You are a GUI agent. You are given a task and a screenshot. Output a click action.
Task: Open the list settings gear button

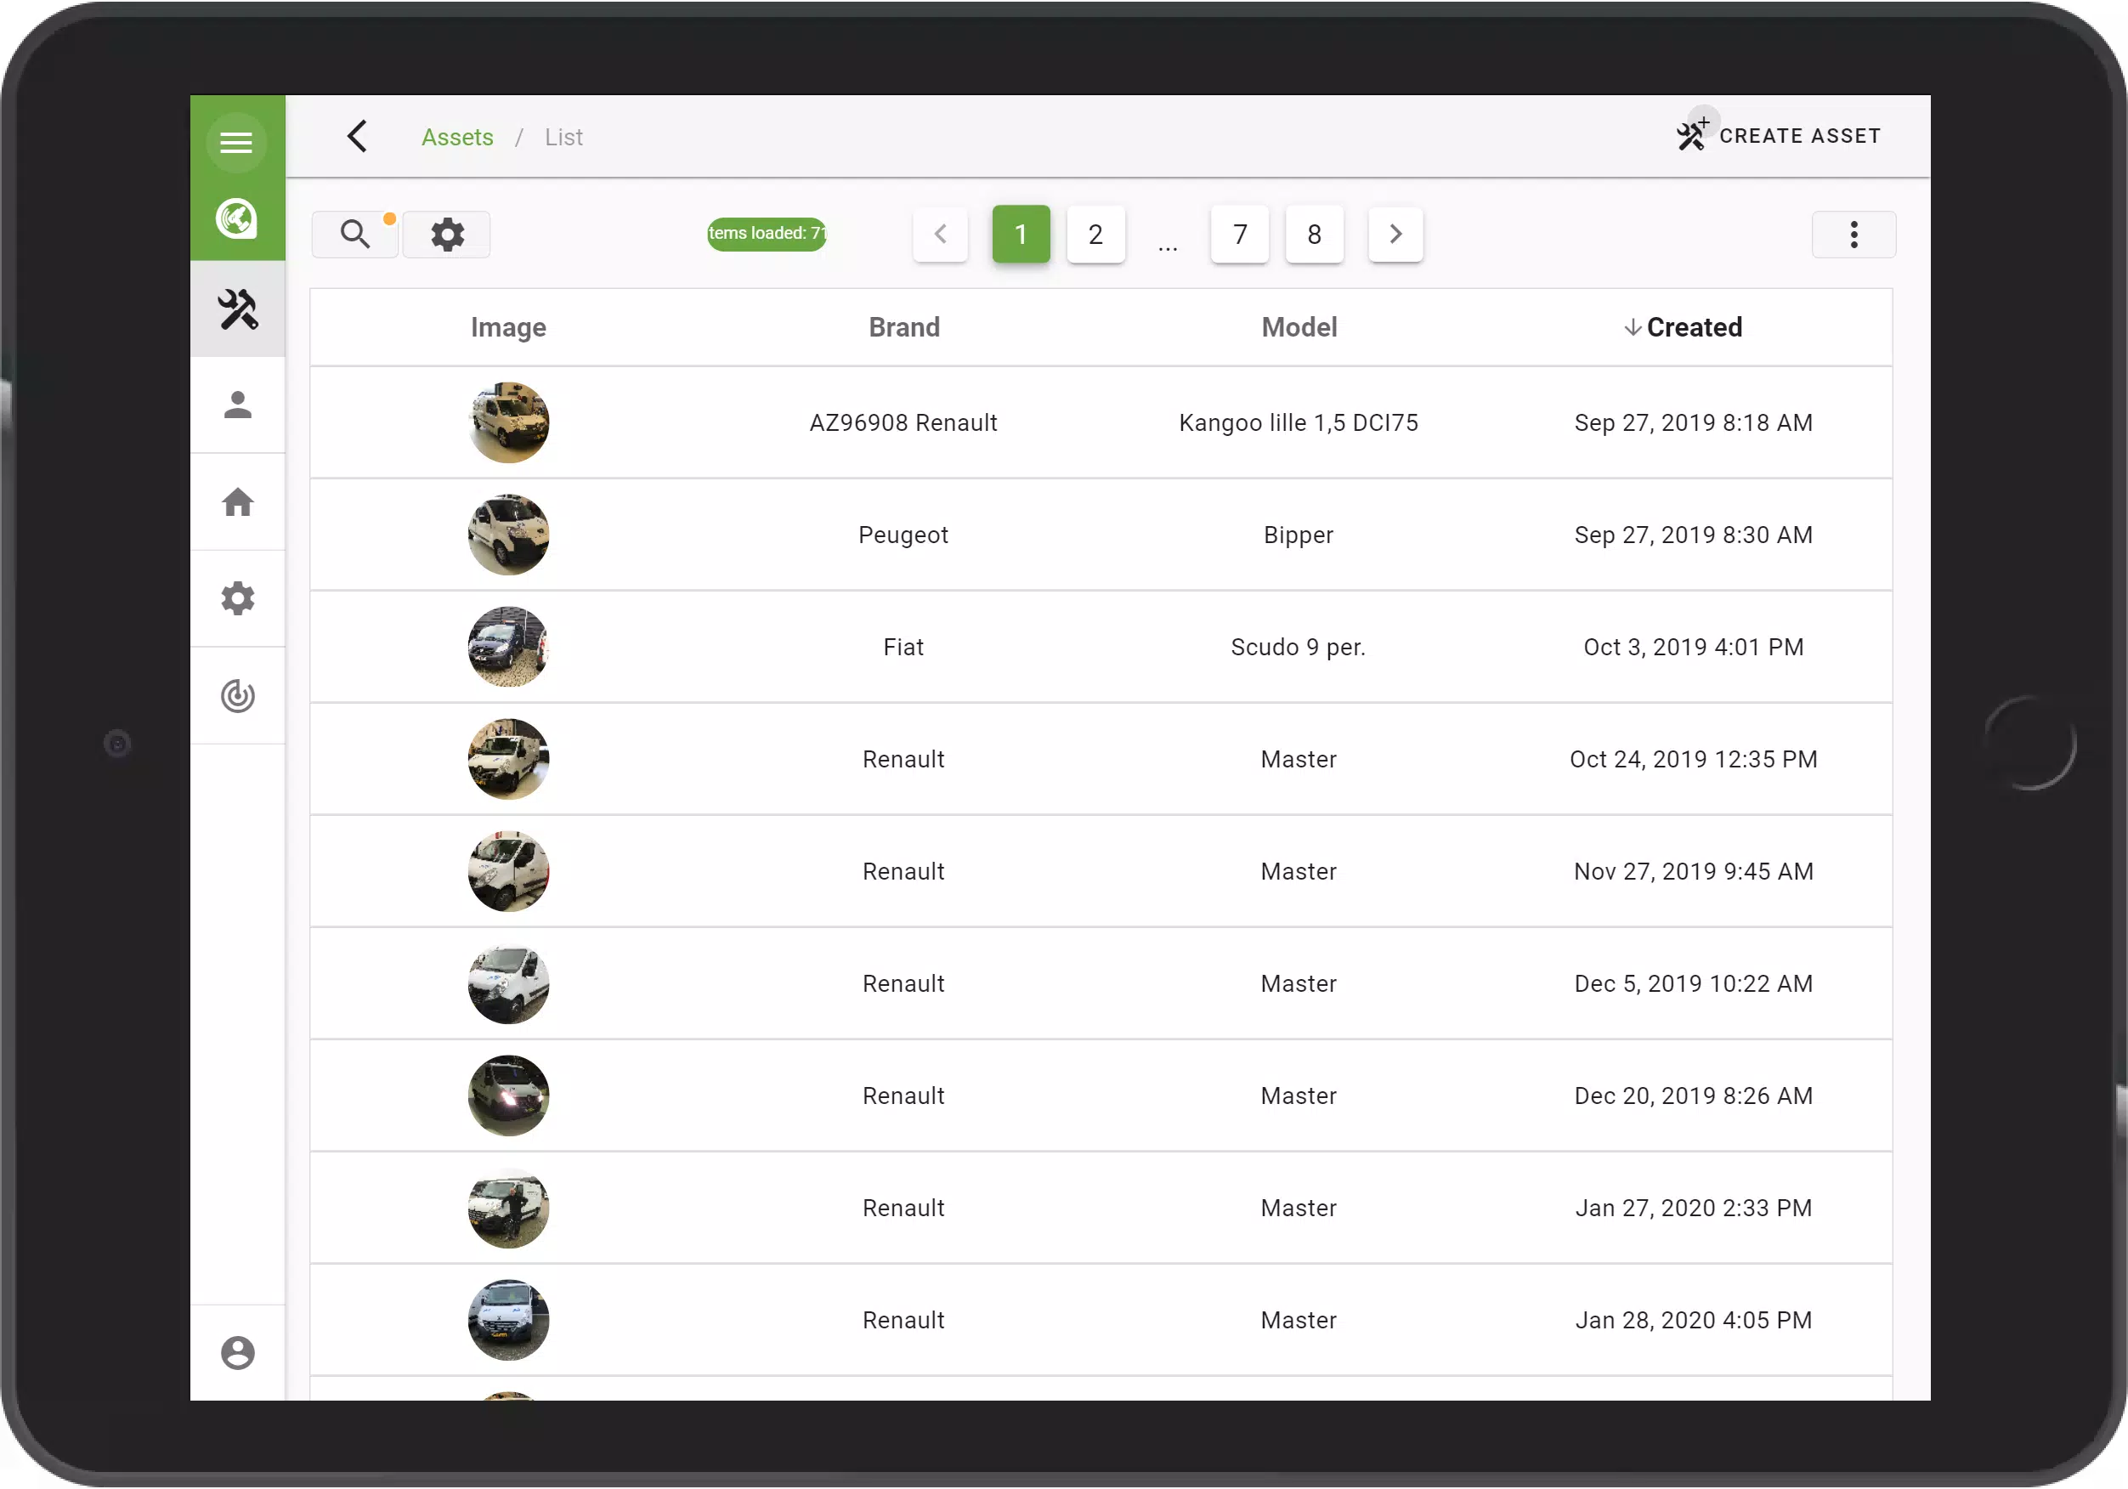(448, 234)
